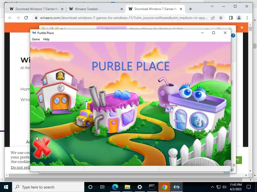Reload the winaero page

pos(26,18)
